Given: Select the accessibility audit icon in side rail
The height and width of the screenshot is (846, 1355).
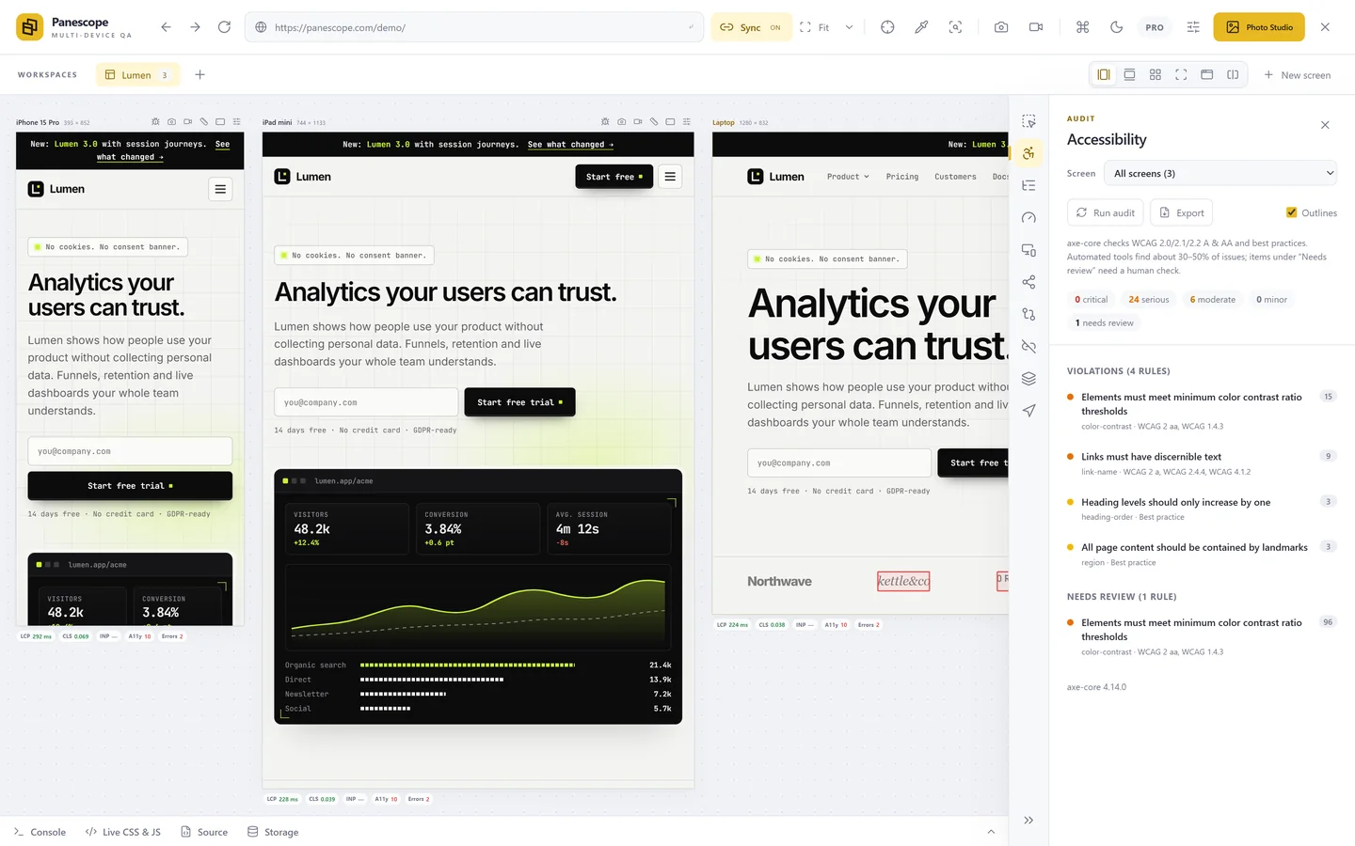Looking at the screenshot, I should 1028,153.
